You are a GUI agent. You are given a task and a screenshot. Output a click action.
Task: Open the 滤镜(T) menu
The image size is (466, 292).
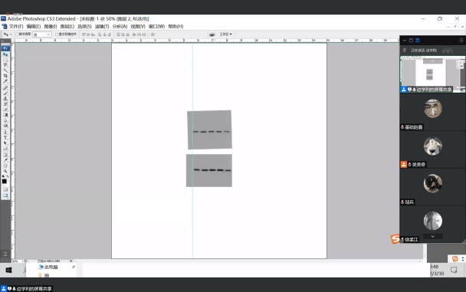coord(102,26)
